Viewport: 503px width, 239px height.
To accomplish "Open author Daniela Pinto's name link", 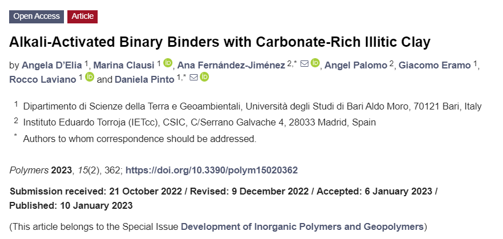I will tap(144, 79).
